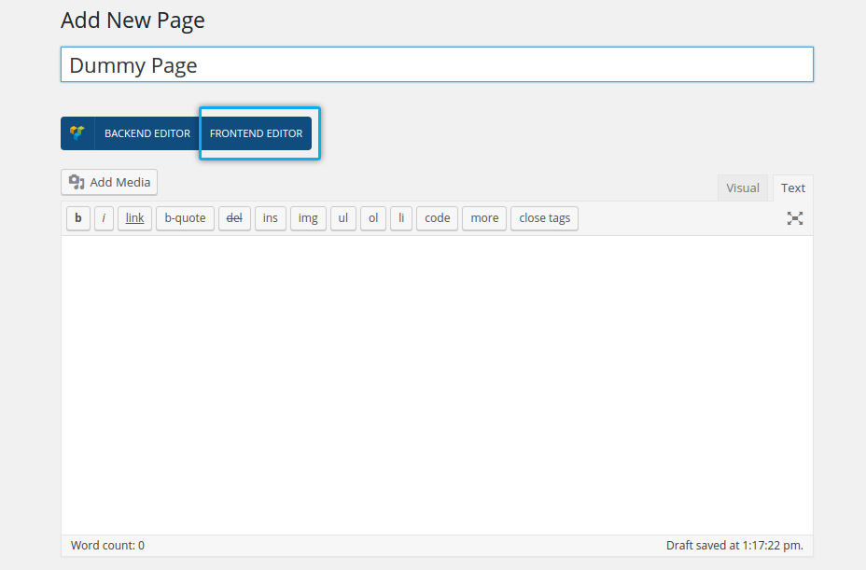Switch to the Visual editor tab

pyautogui.click(x=742, y=188)
